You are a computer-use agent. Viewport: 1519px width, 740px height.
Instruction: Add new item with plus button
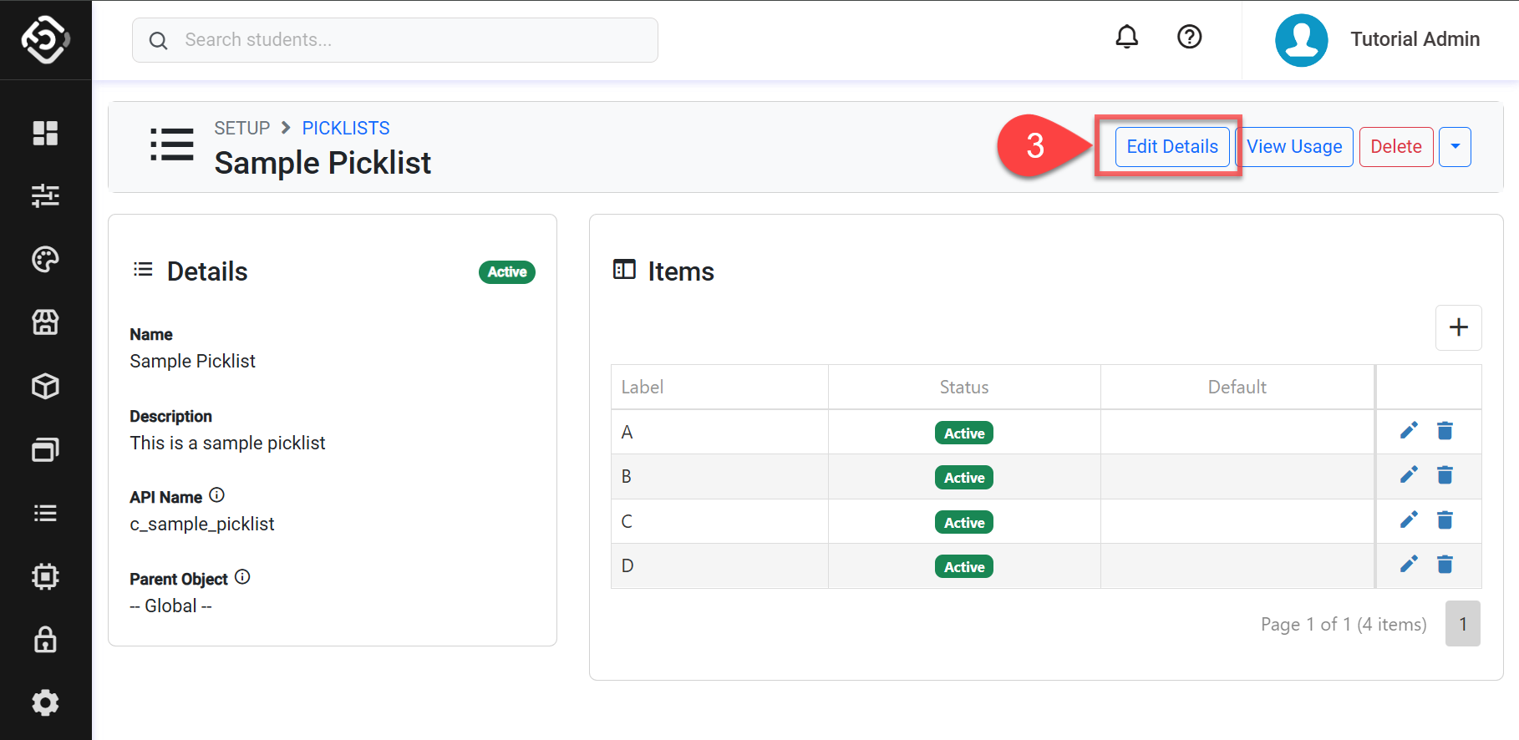[1458, 327]
